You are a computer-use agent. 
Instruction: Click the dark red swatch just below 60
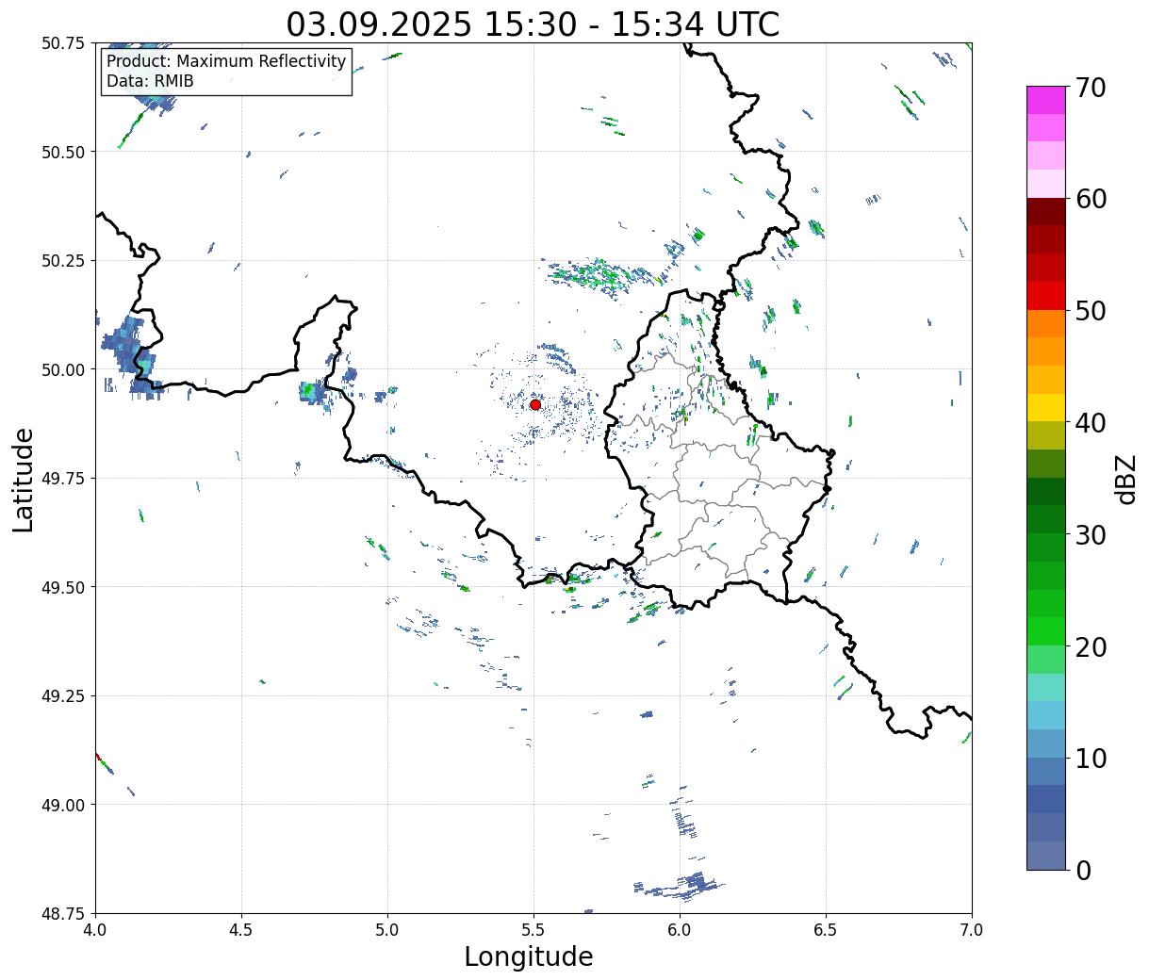[x=1046, y=212]
